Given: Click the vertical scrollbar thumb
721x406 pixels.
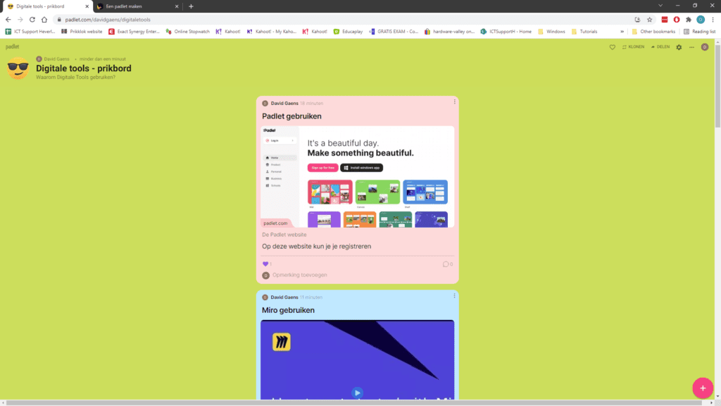Looking at the screenshot, I should click(x=717, y=85).
